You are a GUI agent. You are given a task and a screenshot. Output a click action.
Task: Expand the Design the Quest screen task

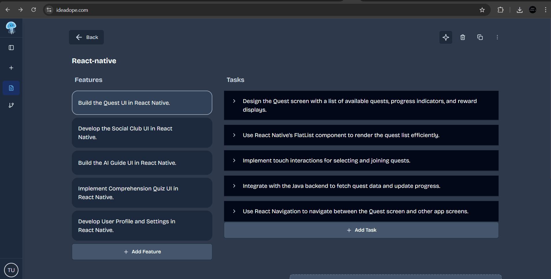pos(234,101)
